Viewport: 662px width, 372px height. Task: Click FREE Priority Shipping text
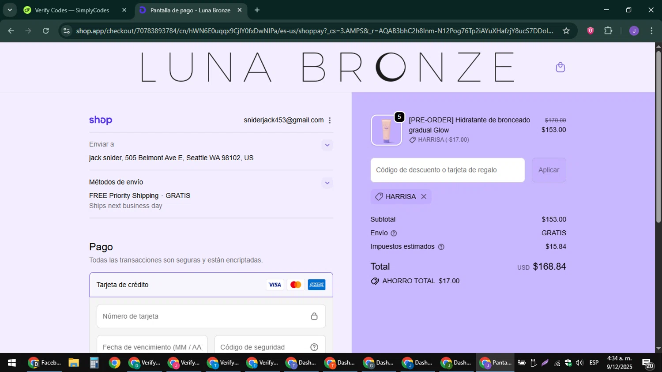click(x=124, y=195)
